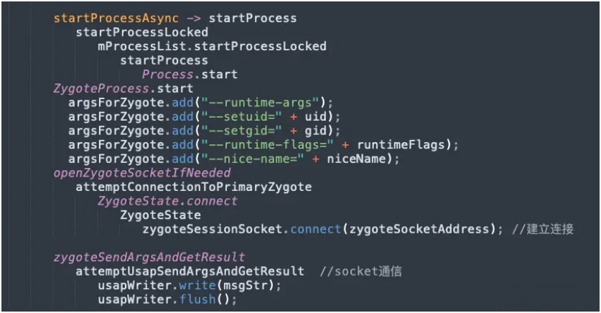Select startProcessLocked on the second line
This screenshot has width=601, height=313.
[x=142, y=32]
